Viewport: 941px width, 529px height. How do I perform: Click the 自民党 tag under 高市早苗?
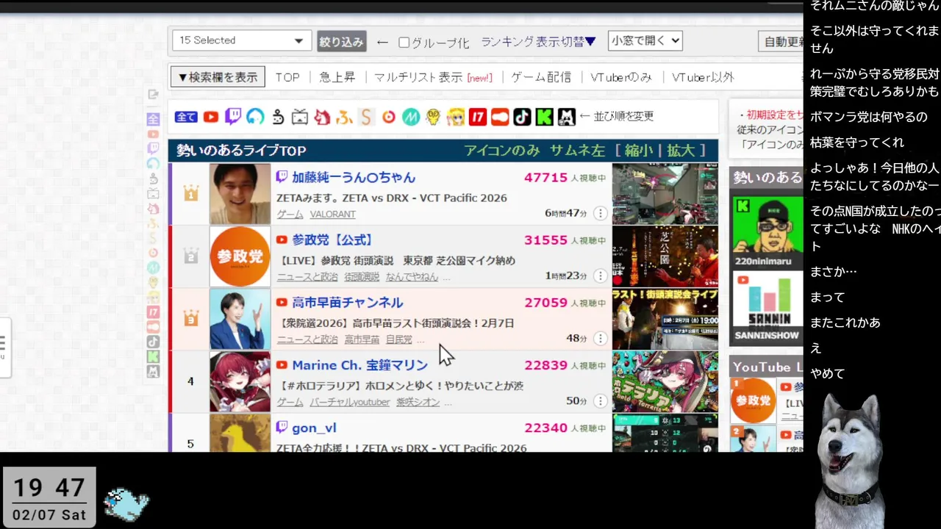(399, 339)
